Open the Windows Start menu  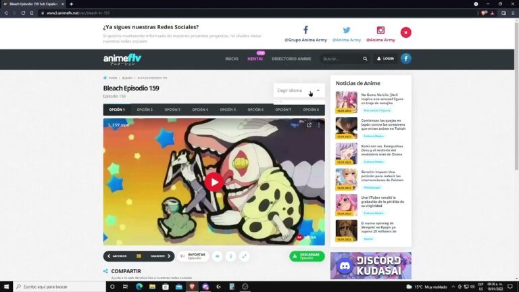click(6, 287)
